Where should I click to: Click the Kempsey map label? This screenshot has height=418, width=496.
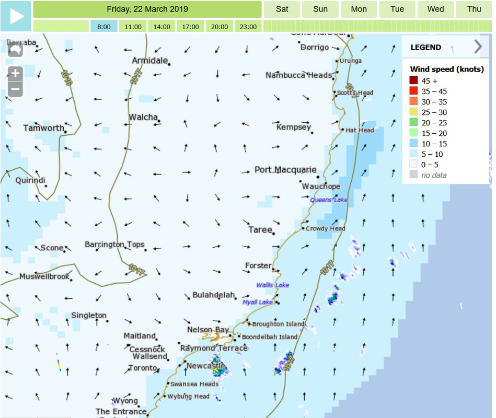(x=294, y=127)
